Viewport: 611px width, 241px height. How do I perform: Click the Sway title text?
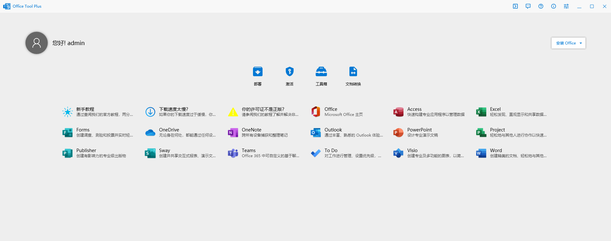pyautogui.click(x=165, y=151)
